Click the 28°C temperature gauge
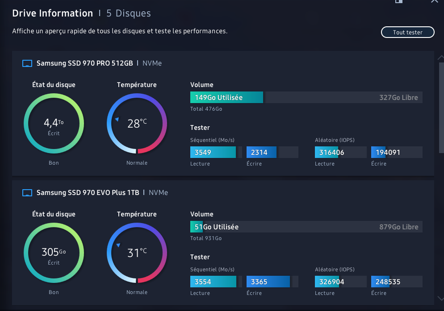444x311 pixels. click(137, 124)
